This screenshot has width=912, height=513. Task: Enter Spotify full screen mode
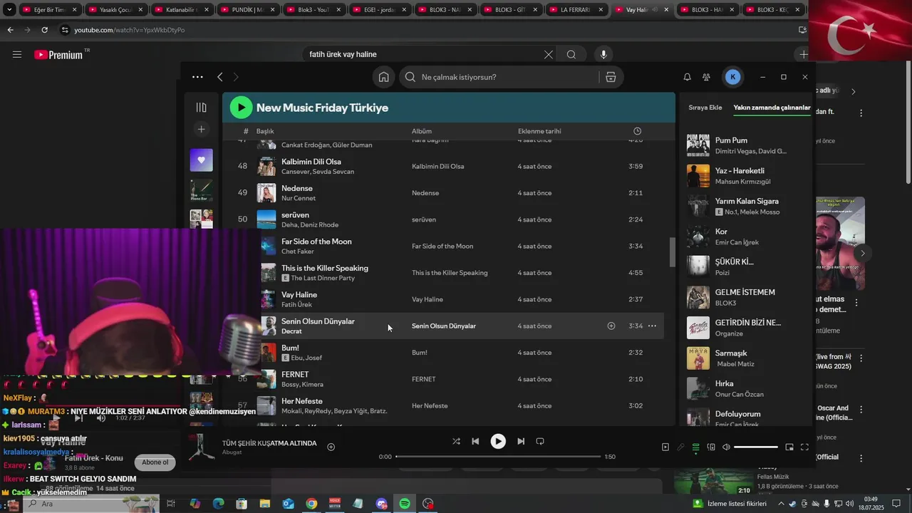click(x=804, y=447)
